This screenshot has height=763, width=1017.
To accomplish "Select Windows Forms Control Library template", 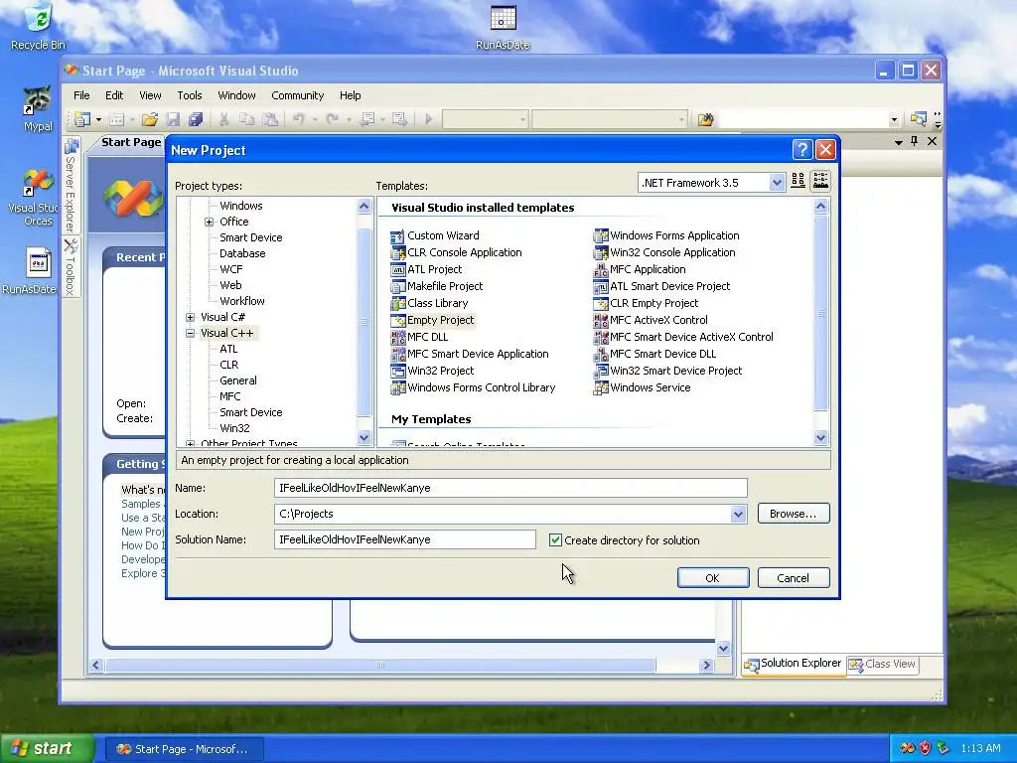I will (x=474, y=387).
